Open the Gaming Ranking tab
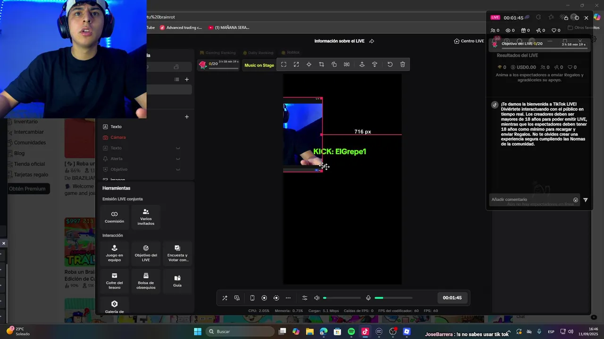 (218, 53)
